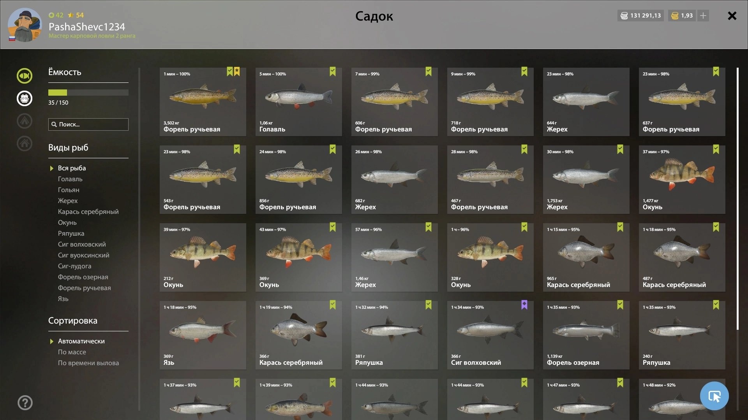Open the fish keepnet icon in sidebar

pyautogui.click(x=25, y=76)
